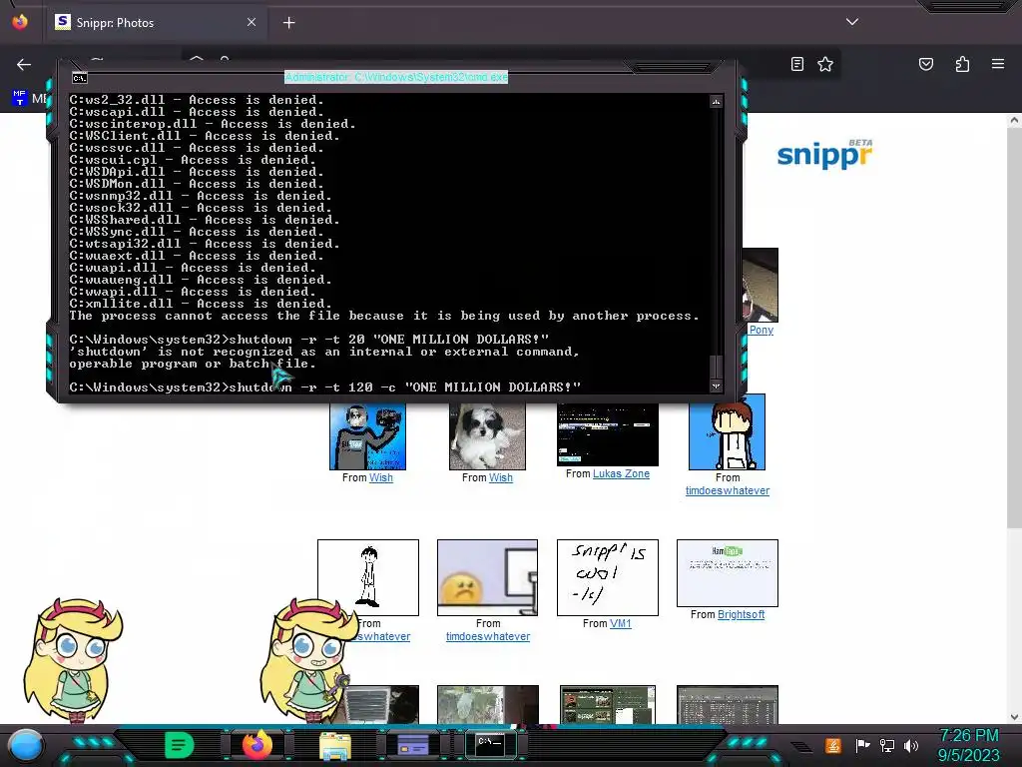This screenshot has width=1022, height=767.
Task: Click the volume speaker tray icon
Action: coord(911,745)
